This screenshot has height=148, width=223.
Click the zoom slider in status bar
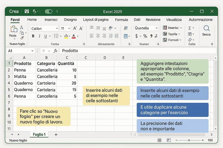coord(189,140)
